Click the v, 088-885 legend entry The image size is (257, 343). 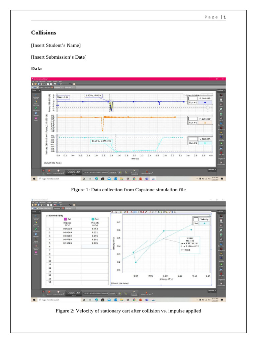[x=205, y=139]
